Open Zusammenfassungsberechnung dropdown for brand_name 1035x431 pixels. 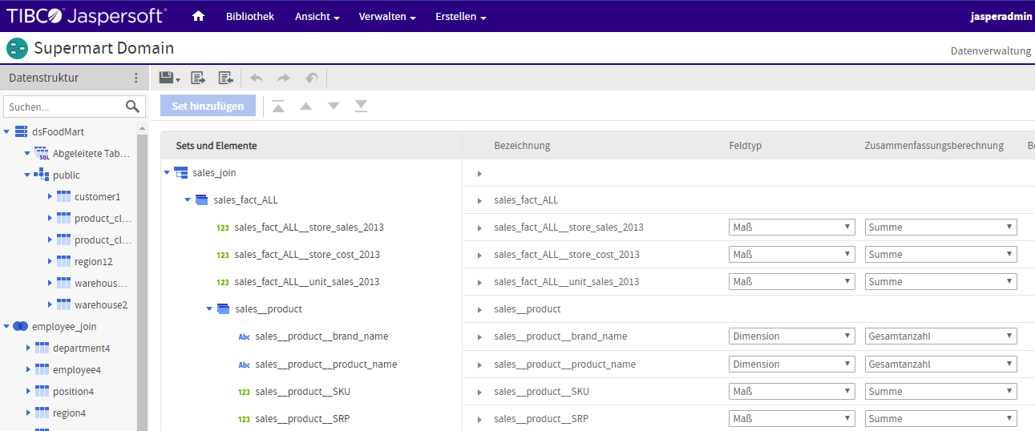point(940,336)
